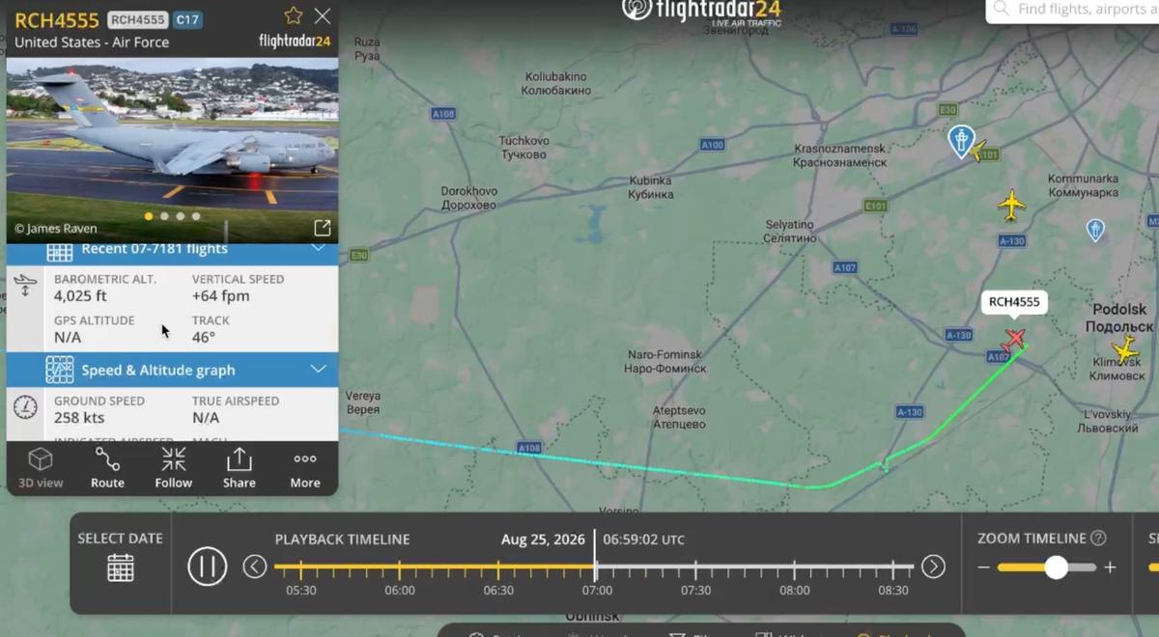Viewport: 1159px width, 637px height.
Task: Click the RCH4555 map label
Action: coord(1014,302)
